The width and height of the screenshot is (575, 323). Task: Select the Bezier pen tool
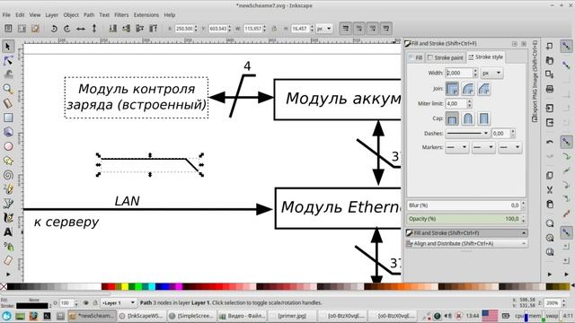(x=8, y=204)
